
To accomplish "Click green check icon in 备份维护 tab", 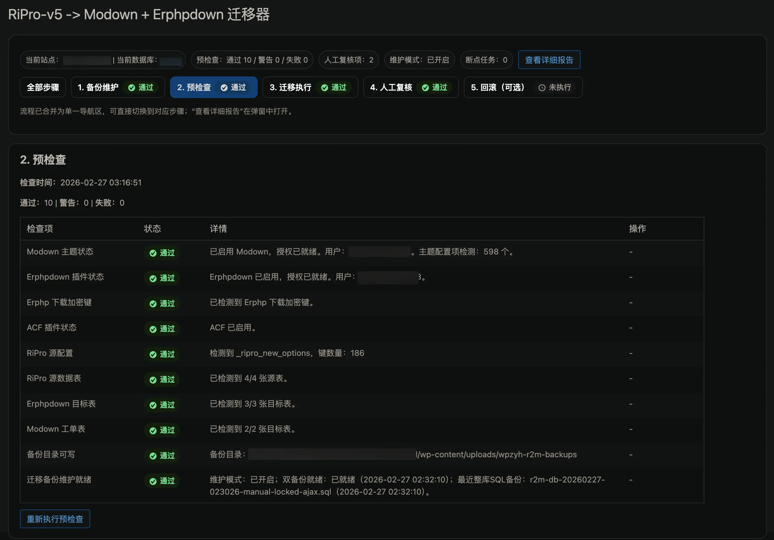I will tap(132, 88).
